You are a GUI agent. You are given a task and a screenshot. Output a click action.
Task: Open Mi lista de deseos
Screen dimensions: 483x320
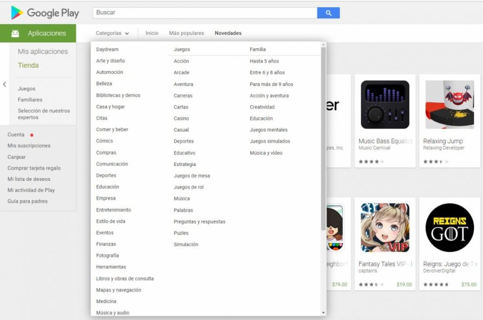coord(29,179)
